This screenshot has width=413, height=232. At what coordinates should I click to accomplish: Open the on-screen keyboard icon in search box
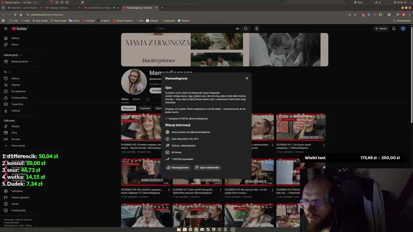237,28
